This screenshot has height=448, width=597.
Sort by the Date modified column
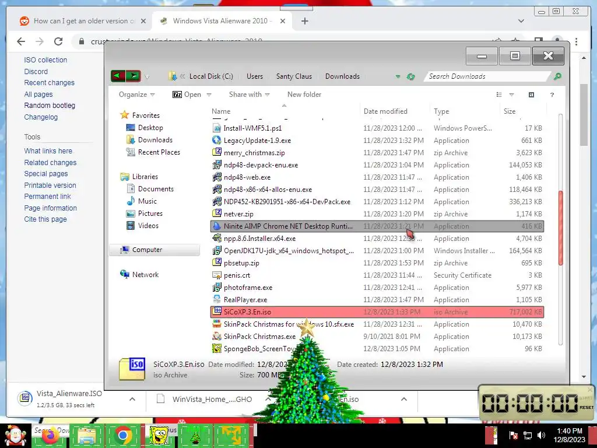(x=395, y=111)
